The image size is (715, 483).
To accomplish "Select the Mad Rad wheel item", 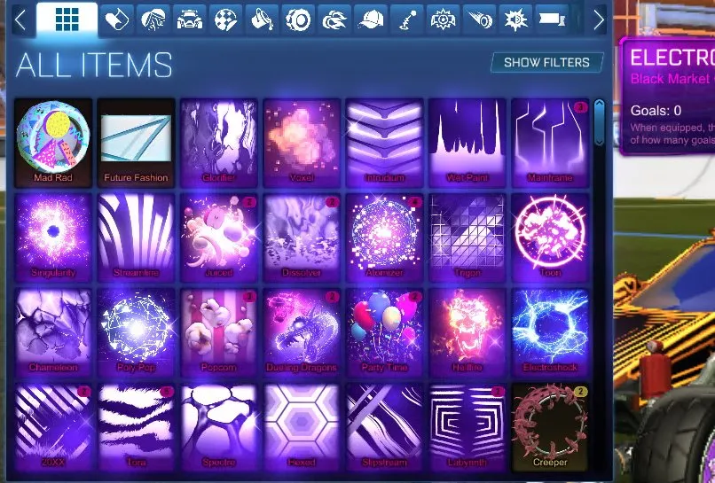I will point(53,143).
